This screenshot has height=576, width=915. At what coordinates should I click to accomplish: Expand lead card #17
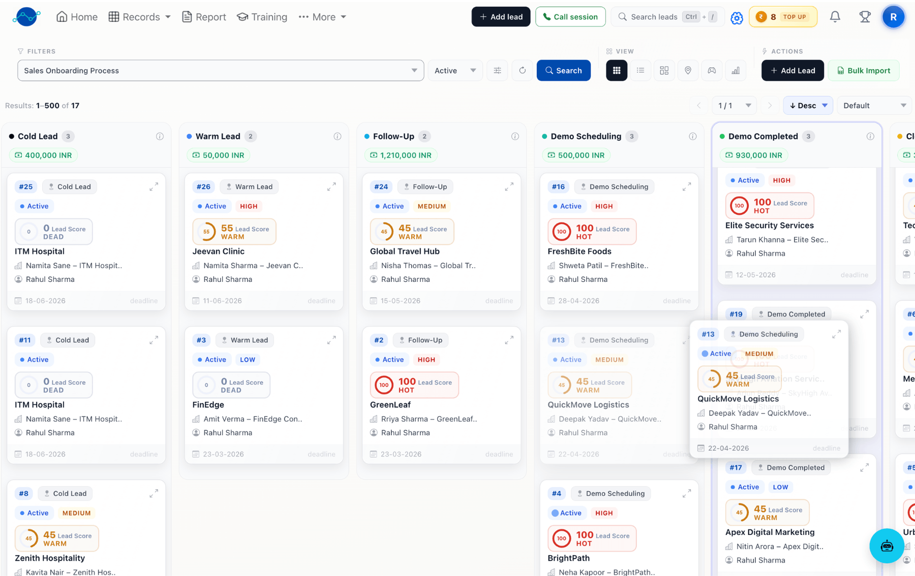[x=864, y=468]
